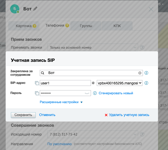The image size is (168, 150).
Task: Click the Отменить link
Action: pos(47,115)
